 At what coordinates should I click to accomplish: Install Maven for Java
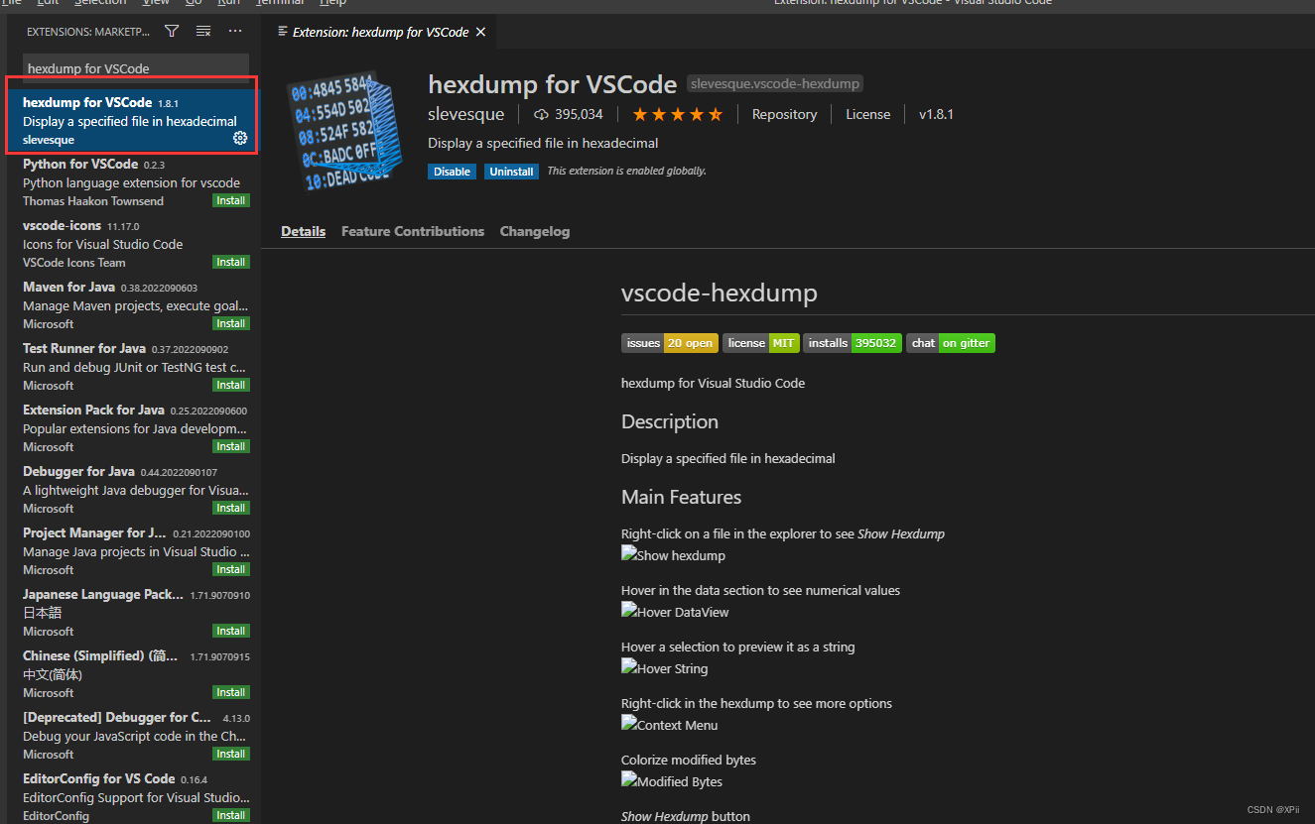(x=231, y=324)
